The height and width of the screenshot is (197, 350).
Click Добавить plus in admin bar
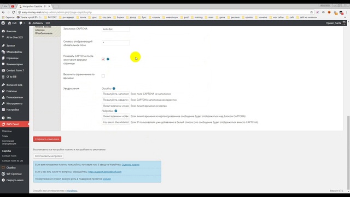(36, 23)
